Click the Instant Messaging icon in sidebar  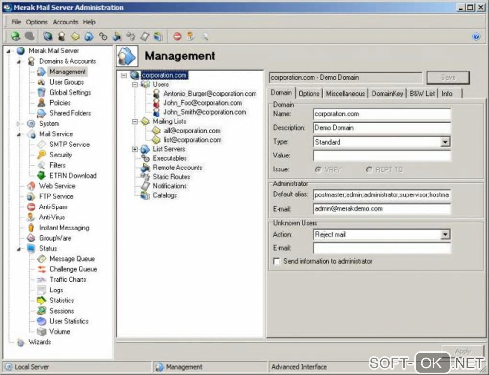tap(31, 228)
